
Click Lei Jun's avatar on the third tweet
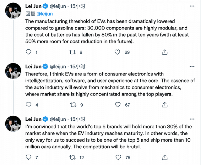click(x=13, y=125)
